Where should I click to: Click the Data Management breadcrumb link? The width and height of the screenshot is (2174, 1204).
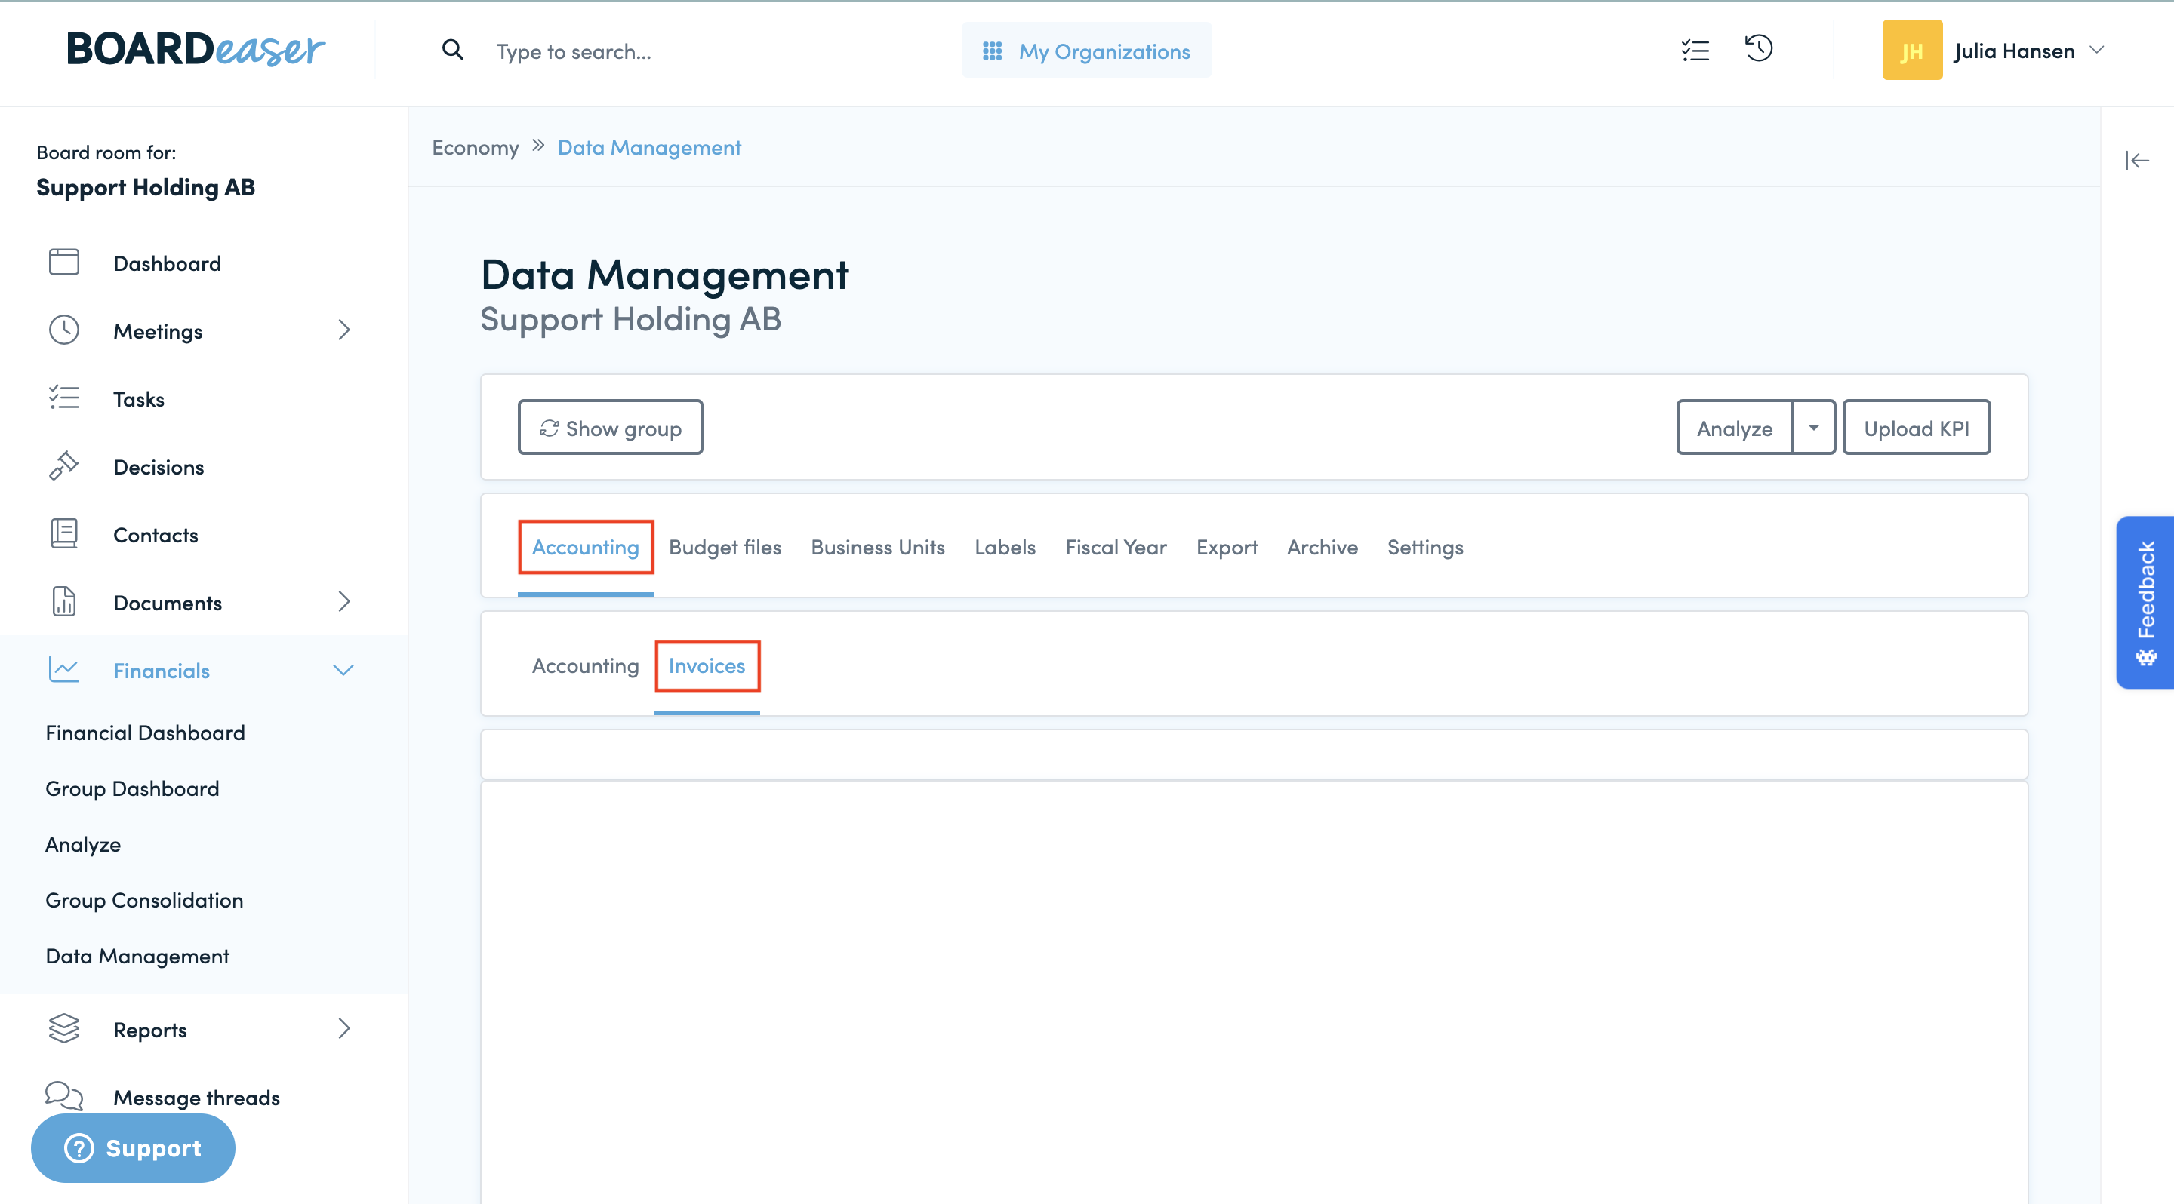point(649,146)
